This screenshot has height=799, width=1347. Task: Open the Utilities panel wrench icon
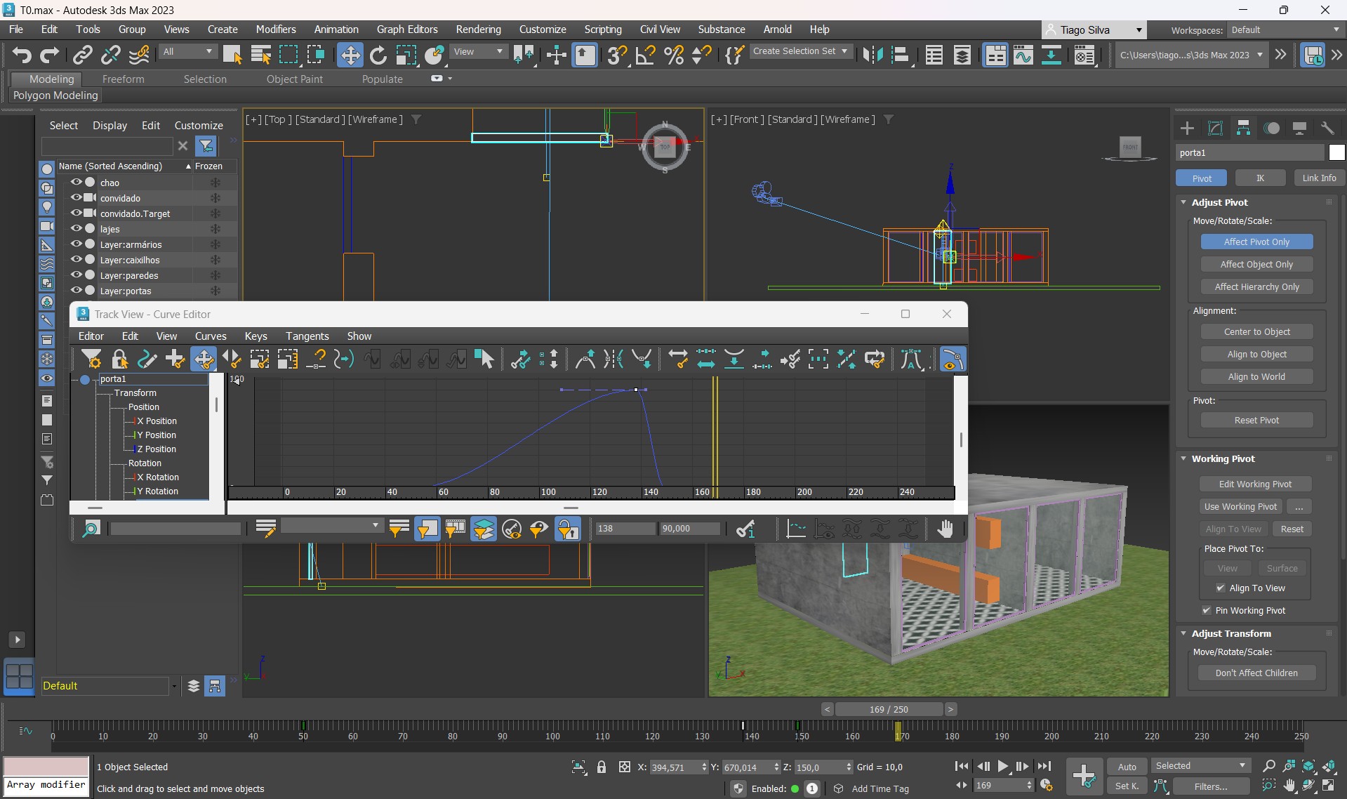pos(1327,128)
